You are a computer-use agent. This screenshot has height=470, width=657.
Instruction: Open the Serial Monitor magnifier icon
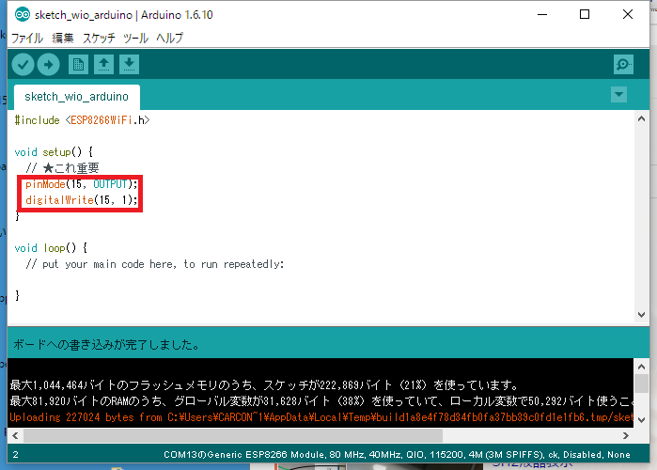(x=623, y=65)
